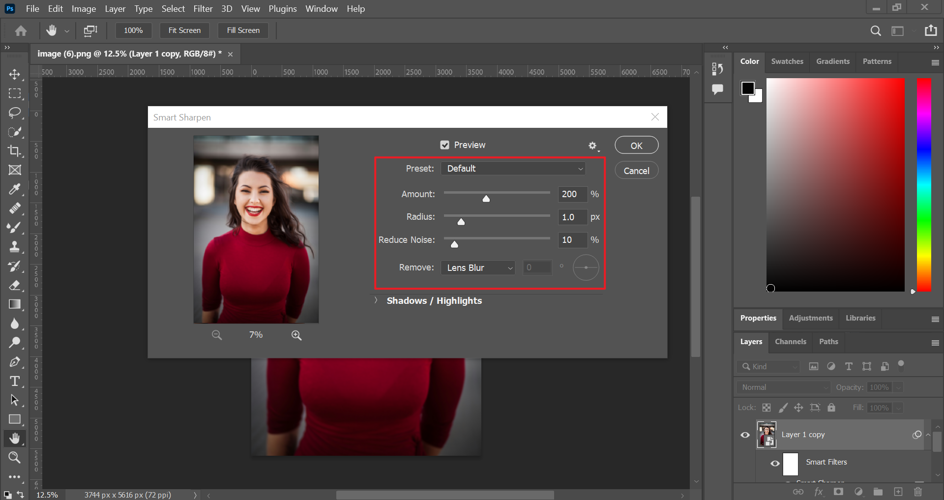Hide Layer 1 copy visibility

(x=745, y=435)
